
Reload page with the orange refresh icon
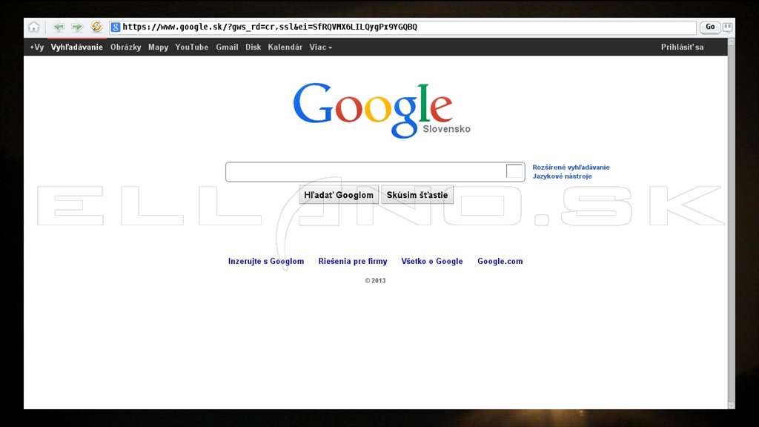pos(96,27)
